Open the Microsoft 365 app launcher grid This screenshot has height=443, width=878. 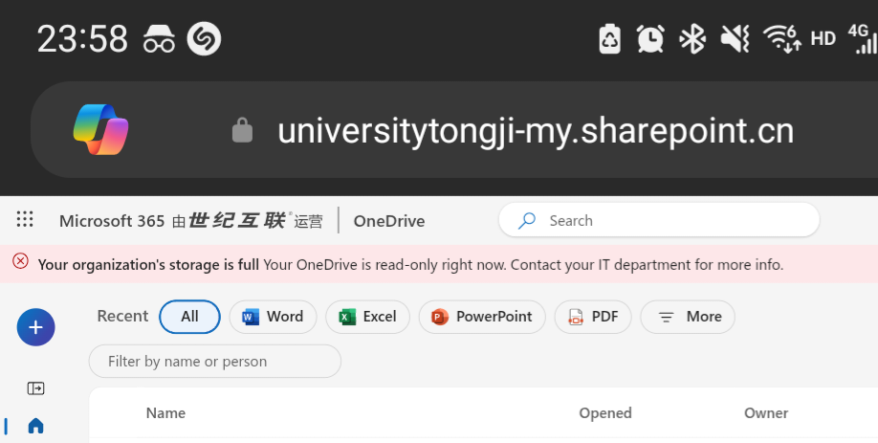pos(25,219)
